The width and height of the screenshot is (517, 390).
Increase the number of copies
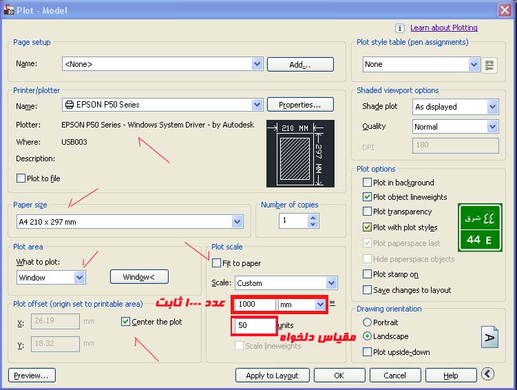tap(314, 218)
